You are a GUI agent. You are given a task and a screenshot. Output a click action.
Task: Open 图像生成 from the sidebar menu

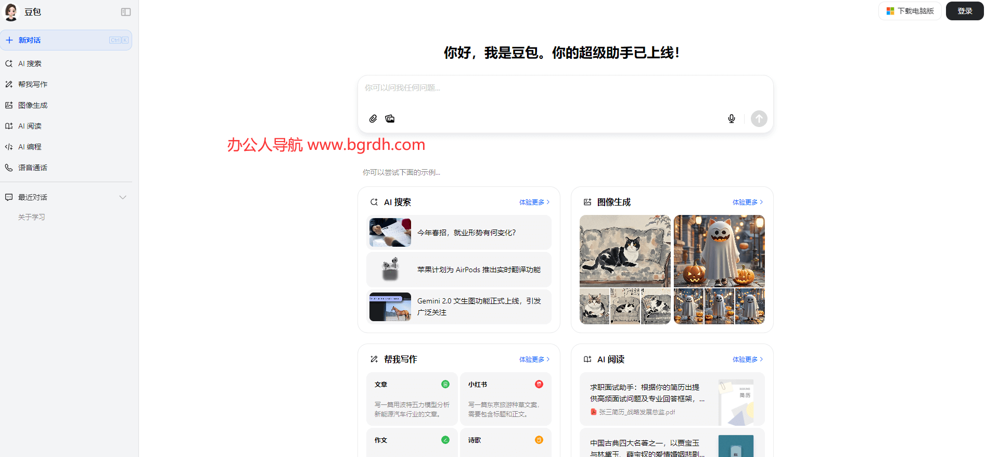[x=66, y=105]
